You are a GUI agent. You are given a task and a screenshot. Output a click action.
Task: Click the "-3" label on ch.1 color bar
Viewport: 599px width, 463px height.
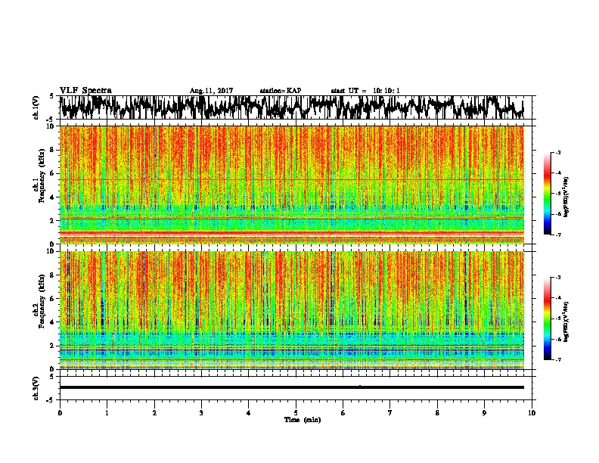coord(557,153)
